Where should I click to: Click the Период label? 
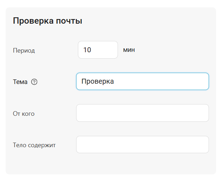coord(24,50)
